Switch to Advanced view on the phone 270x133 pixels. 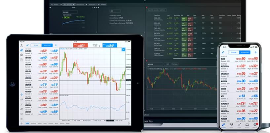click(245, 52)
